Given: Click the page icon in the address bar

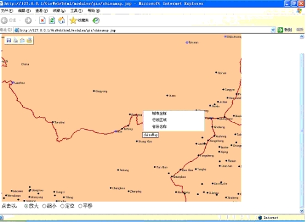Looking at the screenshot, I should pyautogui.click(x=17, y=30).
